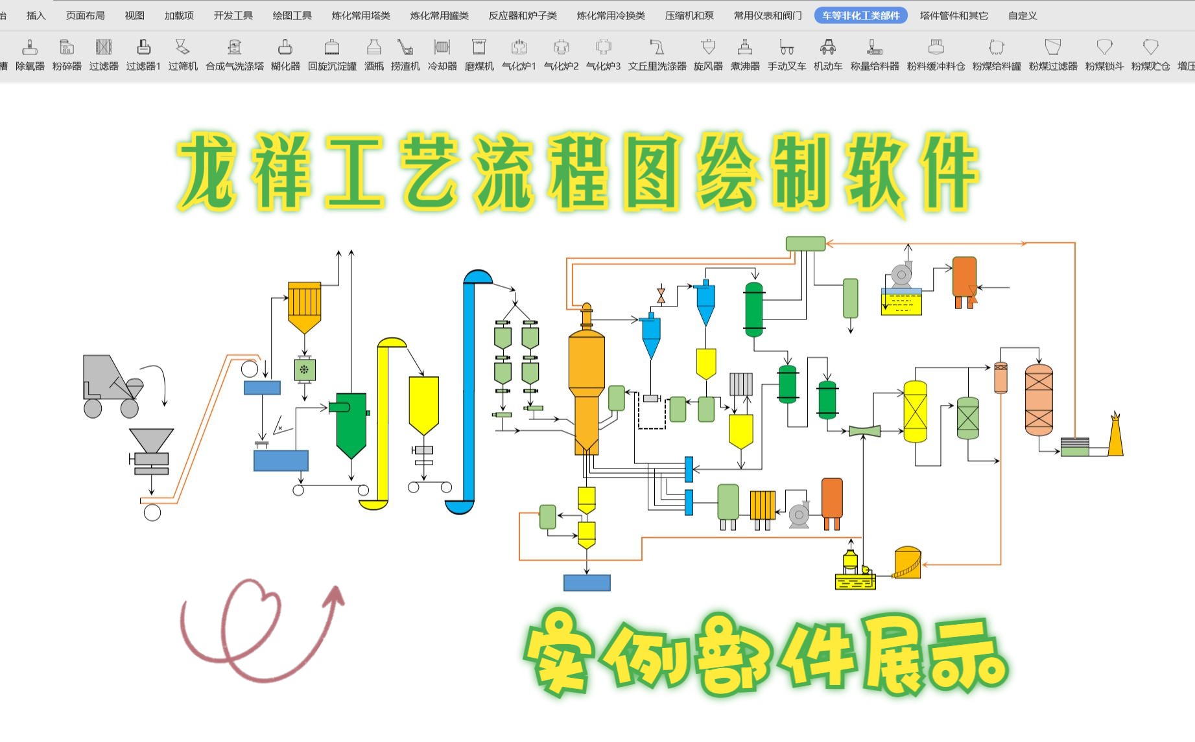
Task: Select the 粉煤锁斗 coal lock hopper
Action: [x=1104, y=54]
